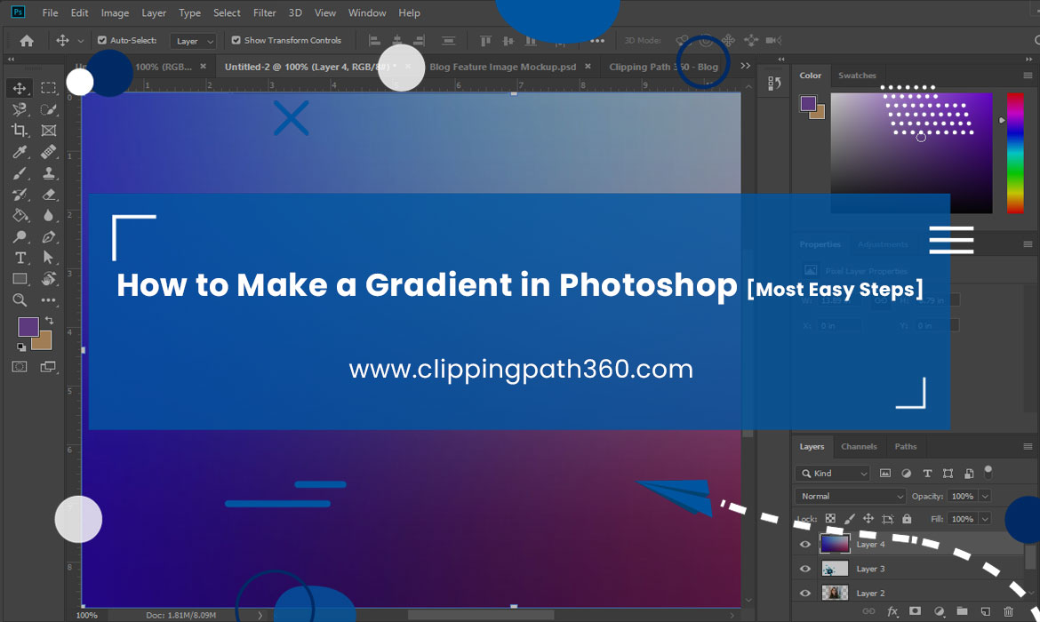Viewport: 1040px width, 622px height.
Task: Select the Crop tool
Action: (20, 131)
